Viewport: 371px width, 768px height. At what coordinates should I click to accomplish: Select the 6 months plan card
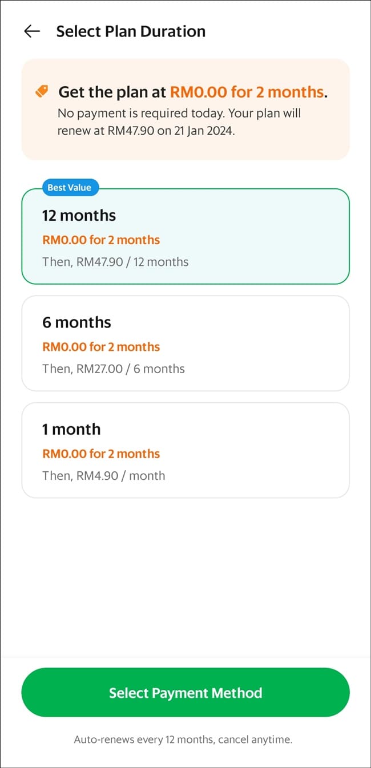pyautogui.click(x=185, y=343)
